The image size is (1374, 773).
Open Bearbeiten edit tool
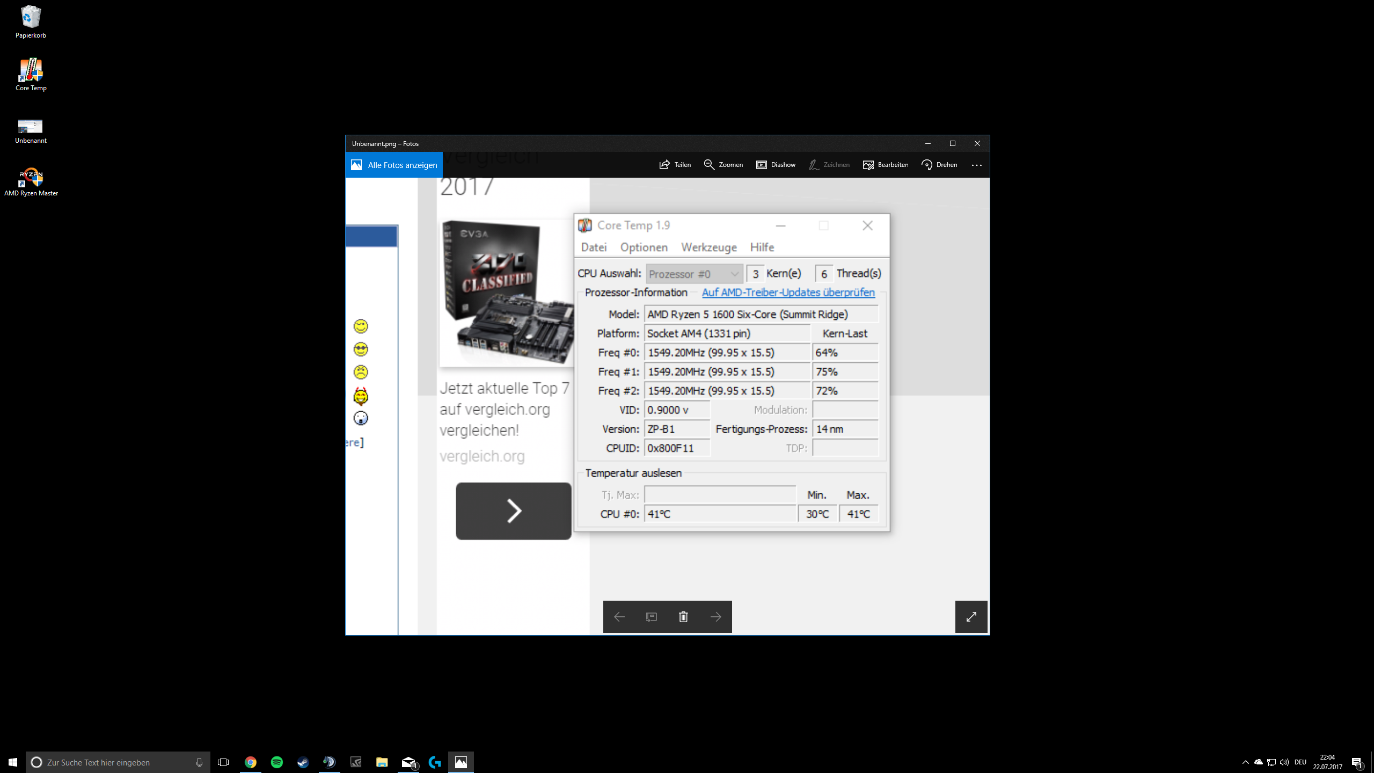click(x=886, y=165)
